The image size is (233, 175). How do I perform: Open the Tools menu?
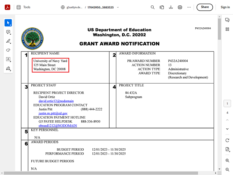point(23,7)
